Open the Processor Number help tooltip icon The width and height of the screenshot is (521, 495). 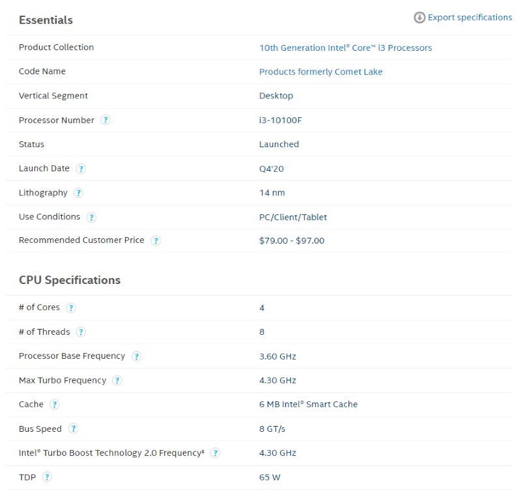coord(106,120)
